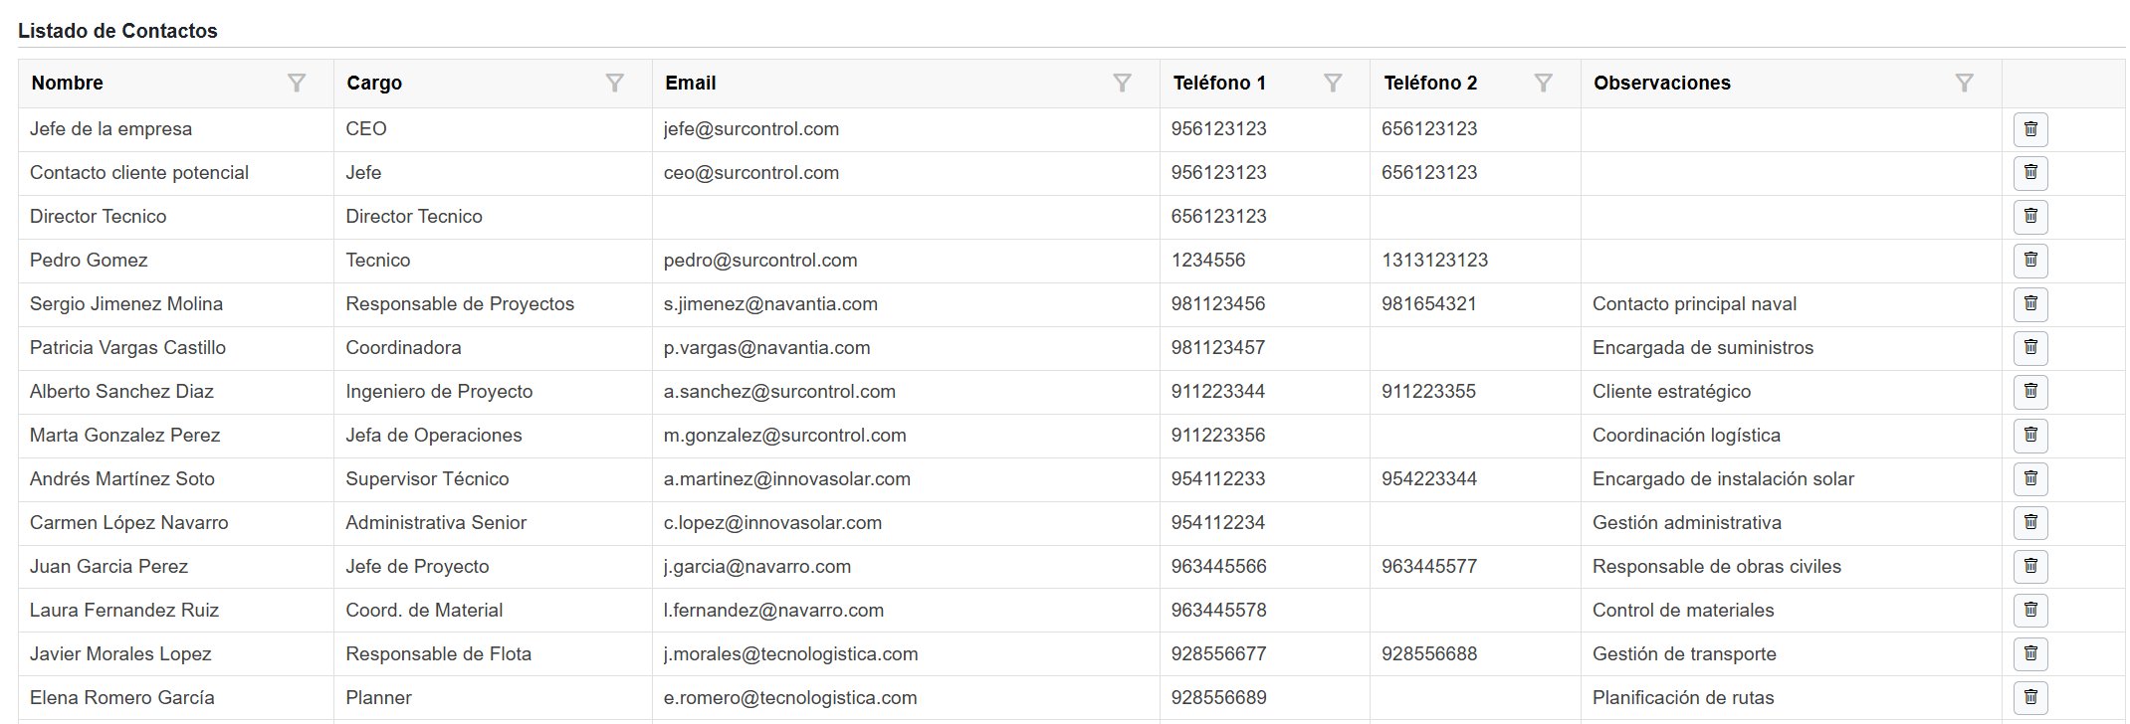
Task: Open the Teléfono 1 filter funnel
Action: coord(1333,83)
